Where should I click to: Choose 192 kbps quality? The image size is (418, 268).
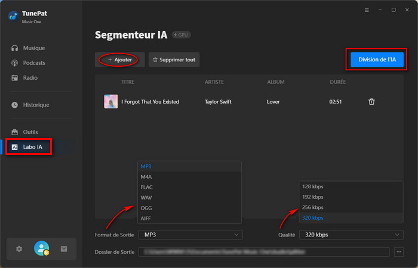pyautogui.click(x=351, y=197)
